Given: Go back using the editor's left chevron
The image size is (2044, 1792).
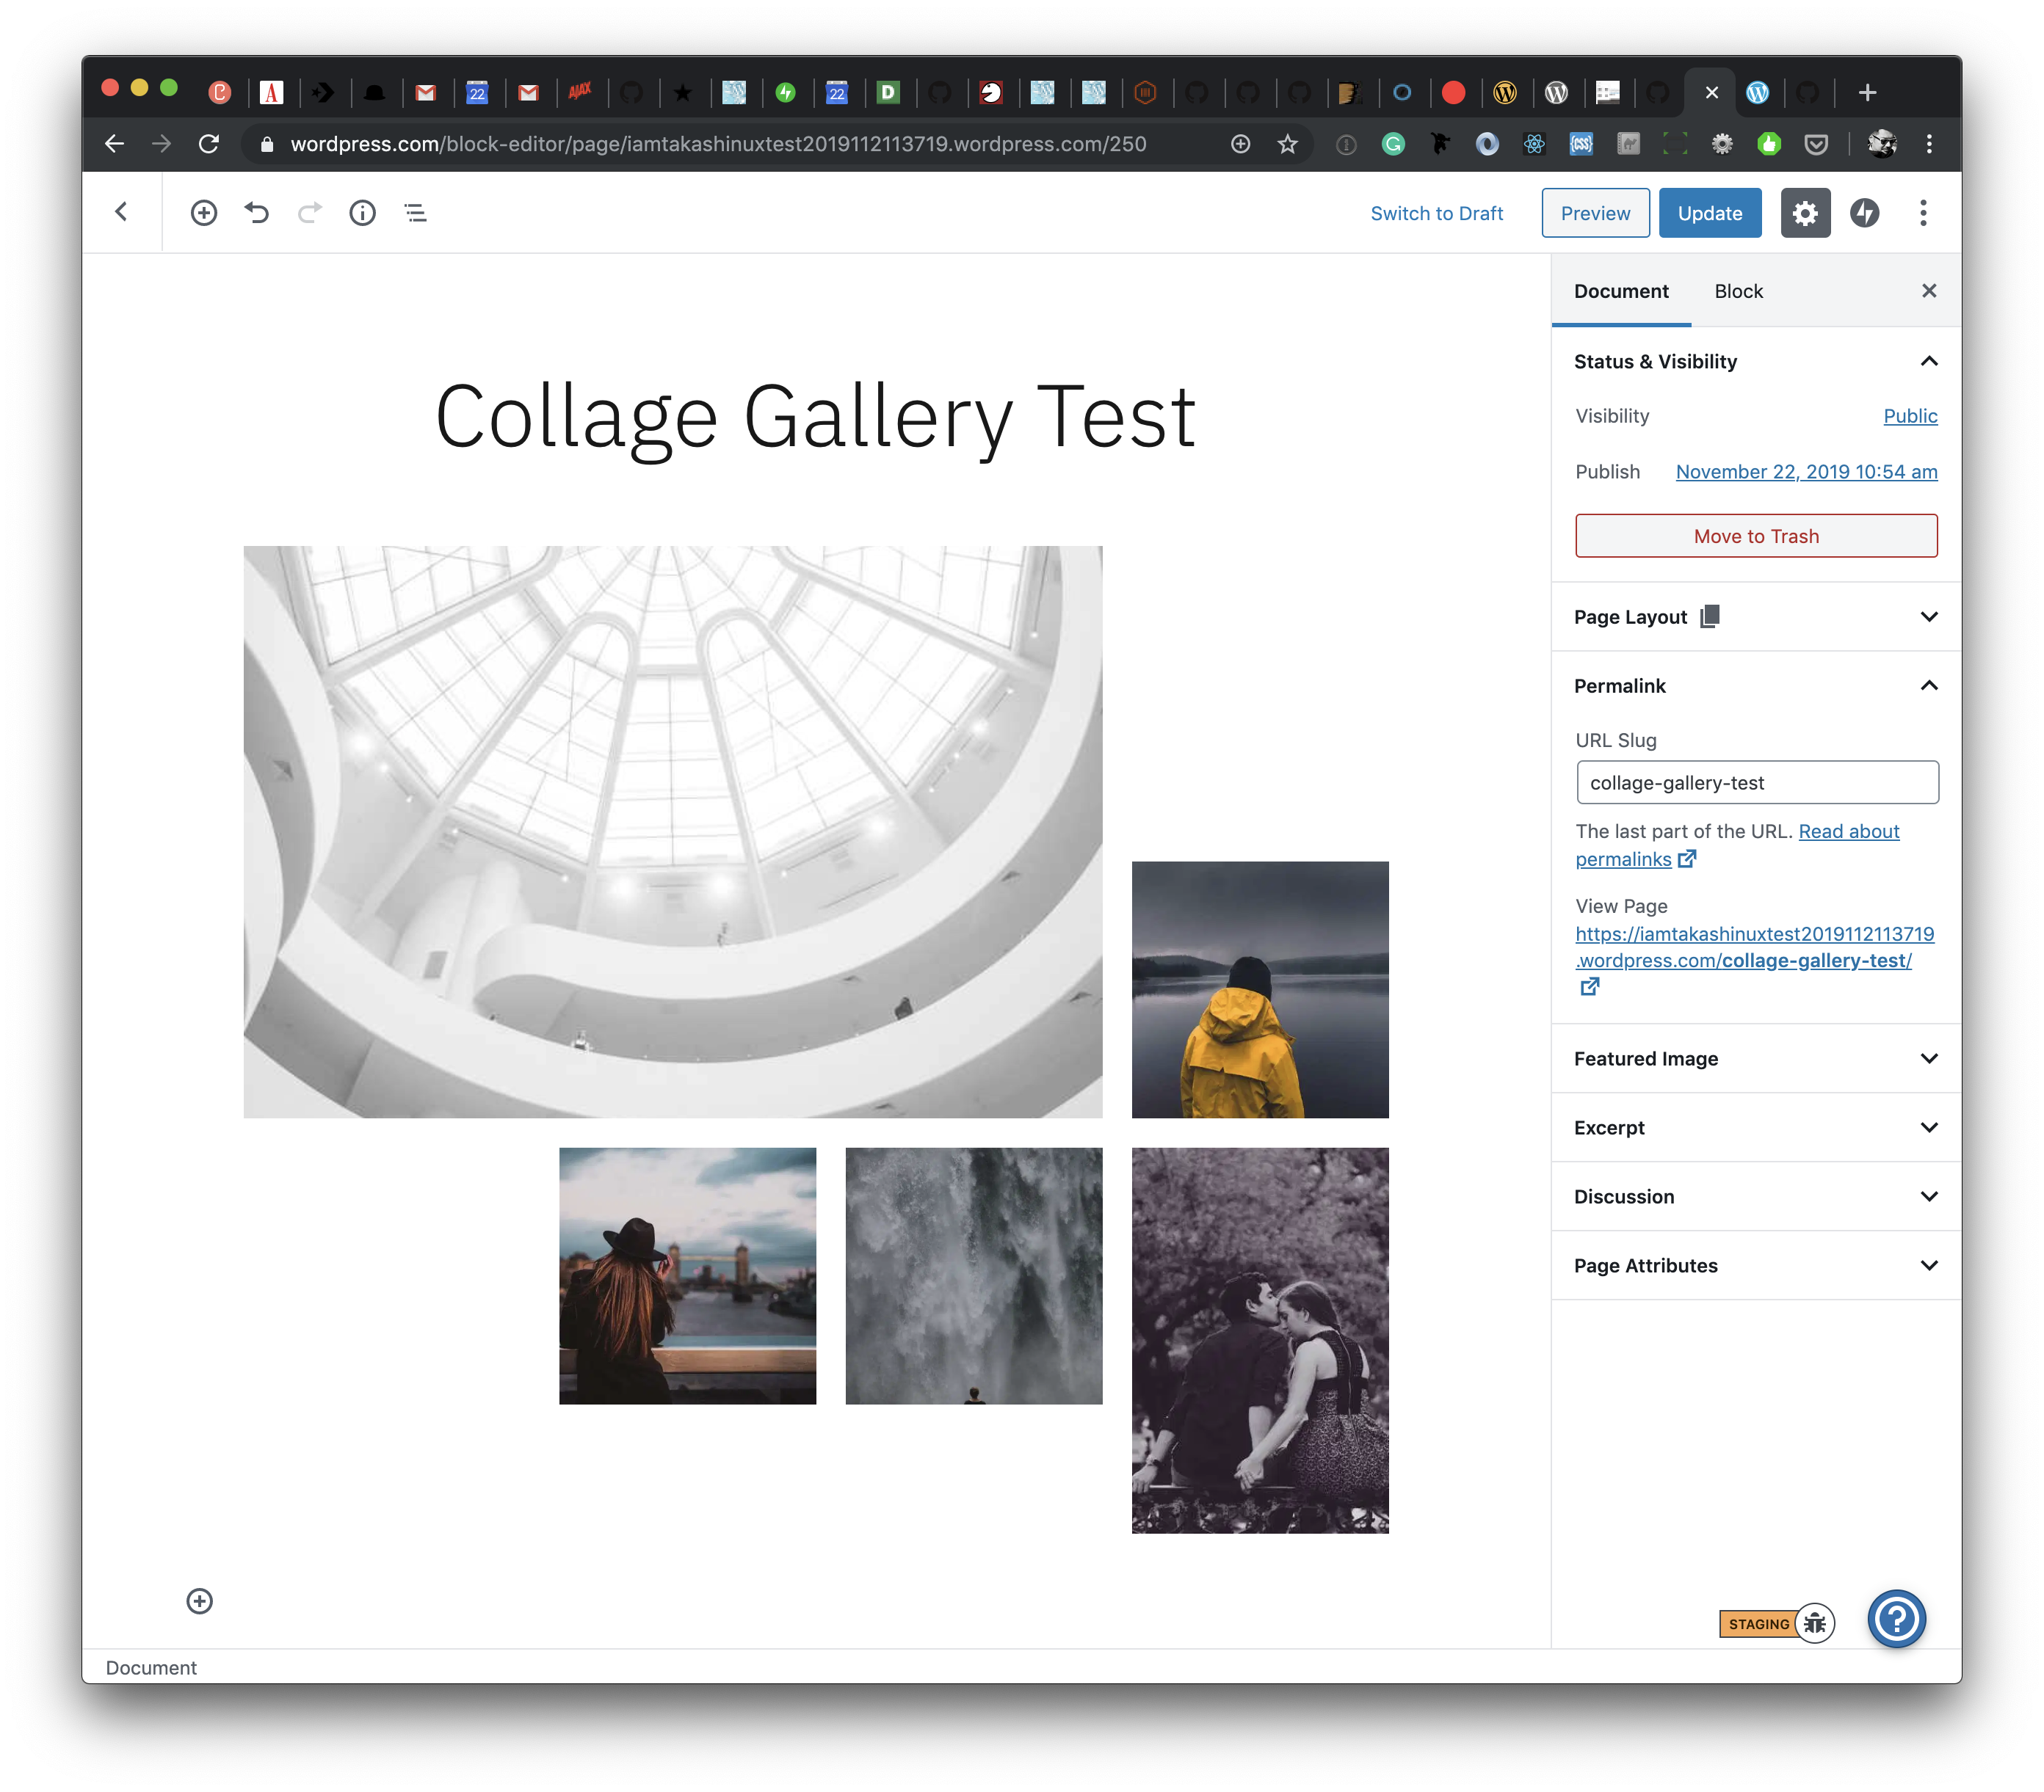Looking at the screenshot, I should [121, 212].
